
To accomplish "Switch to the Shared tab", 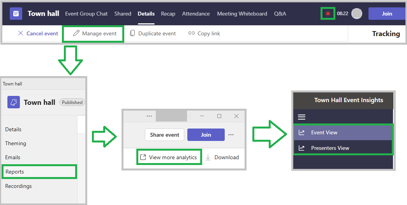I will [x=123, y=14].
